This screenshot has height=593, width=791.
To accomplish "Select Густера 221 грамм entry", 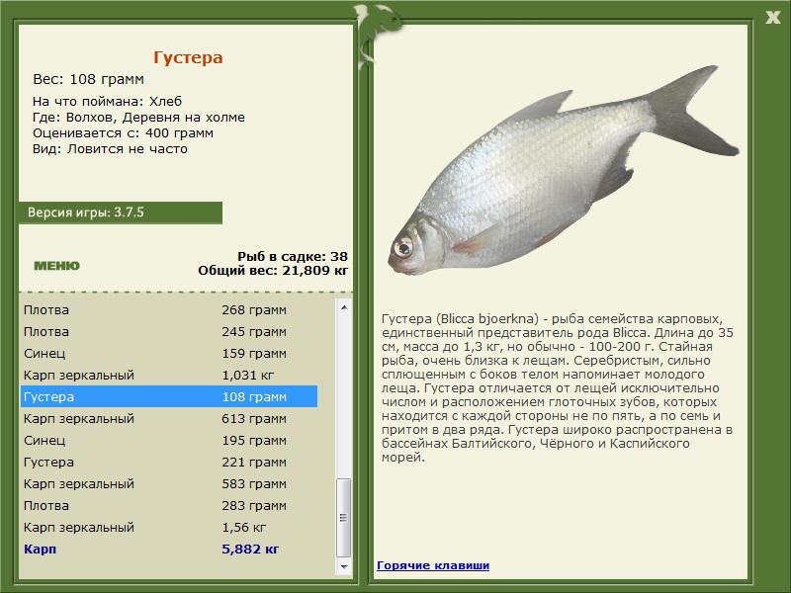I will pyautogui.click(x=169, y=462).
